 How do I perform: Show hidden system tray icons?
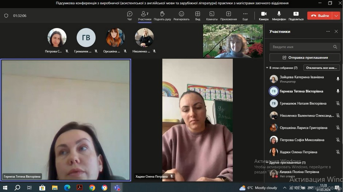[x=285, y=188]
